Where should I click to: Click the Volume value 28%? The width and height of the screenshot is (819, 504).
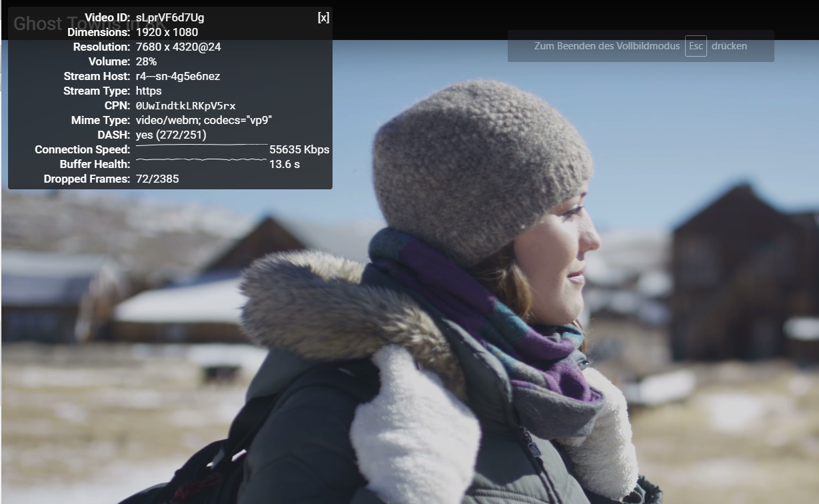tap(146, 61)
